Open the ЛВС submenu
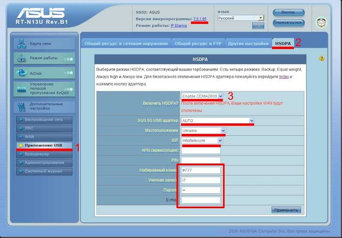The image size is (342, 238). point(44,128)
